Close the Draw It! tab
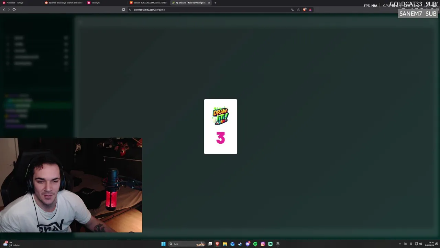The height and width of the screenshot is (248, 440). 209,3
